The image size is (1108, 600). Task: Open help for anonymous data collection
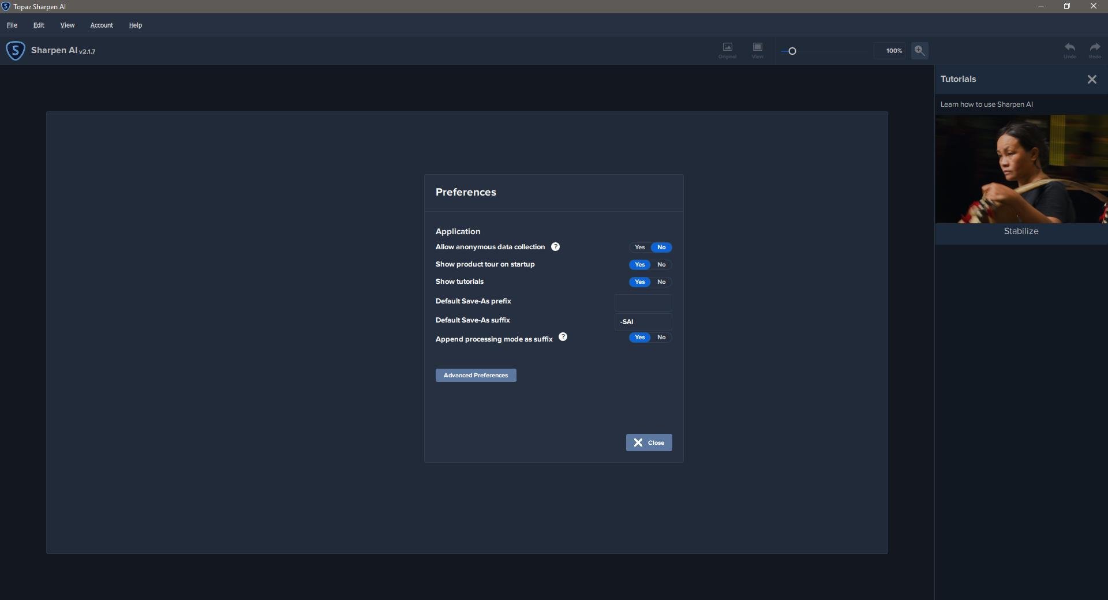coord(555,247)
